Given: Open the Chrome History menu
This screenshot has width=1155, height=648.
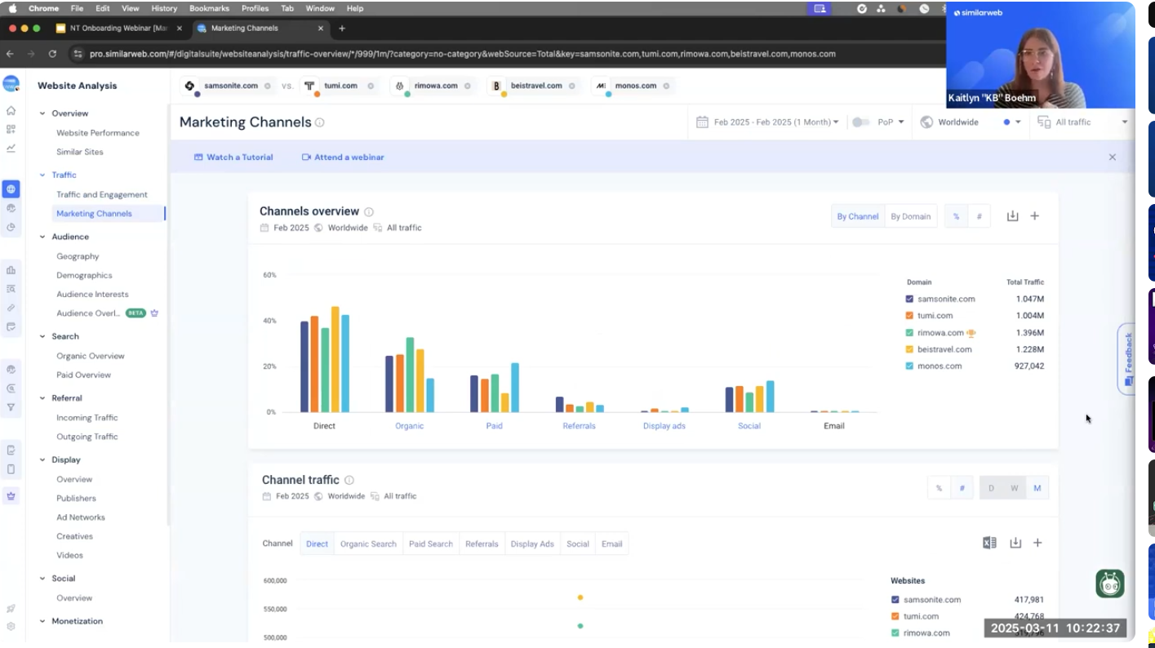Looking at the screenshot, I should point(164,8).
